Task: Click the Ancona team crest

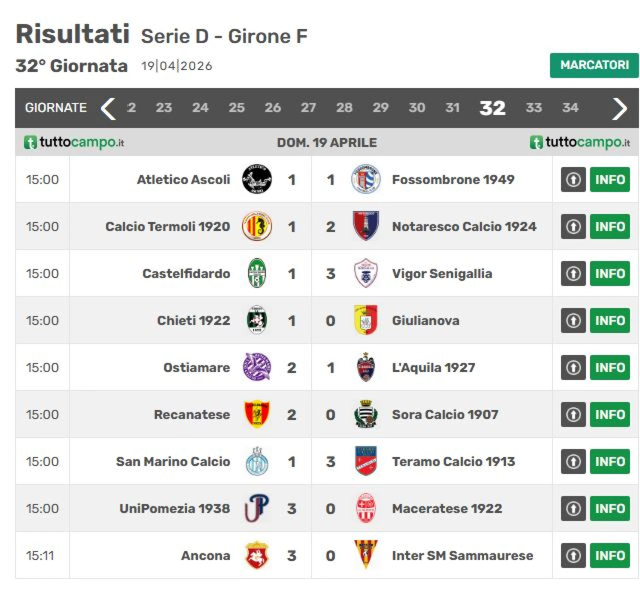Action: coord(257,555)
